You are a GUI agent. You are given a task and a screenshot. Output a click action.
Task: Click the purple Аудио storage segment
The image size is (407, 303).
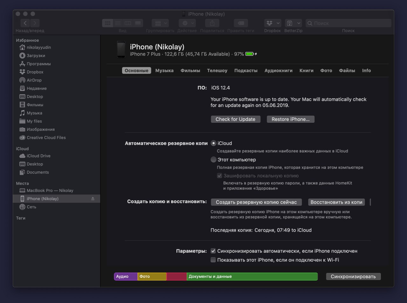click(x=126, y=277)
